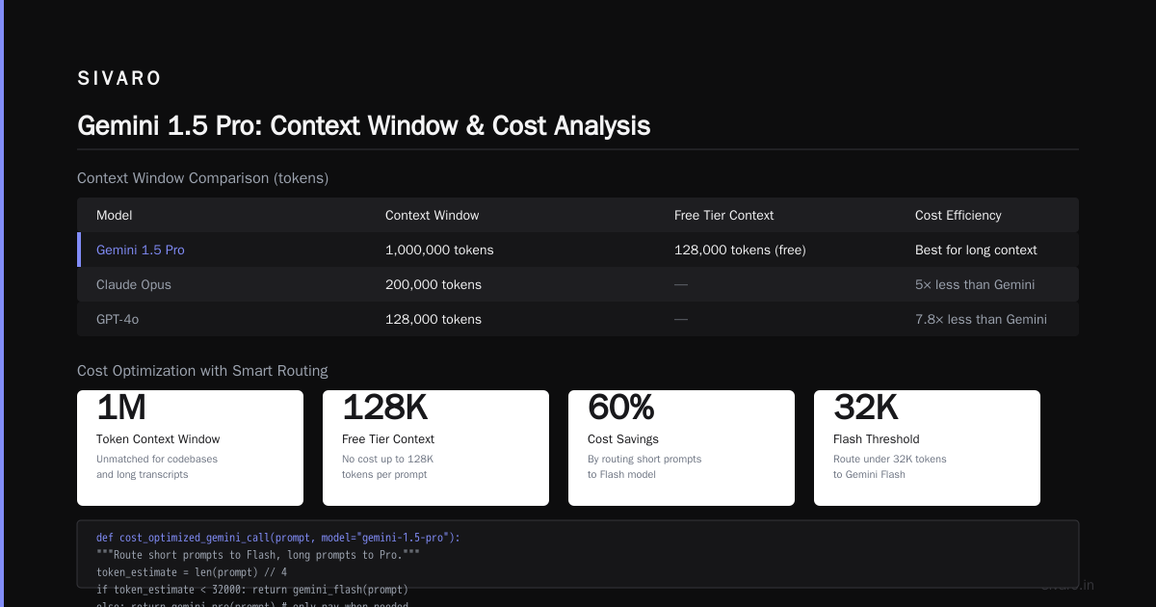Click the 7.8× less than Gemini cell

[981, 319]
